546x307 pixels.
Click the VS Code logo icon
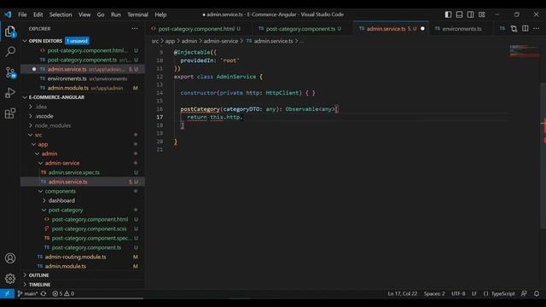tap(8, 14)
